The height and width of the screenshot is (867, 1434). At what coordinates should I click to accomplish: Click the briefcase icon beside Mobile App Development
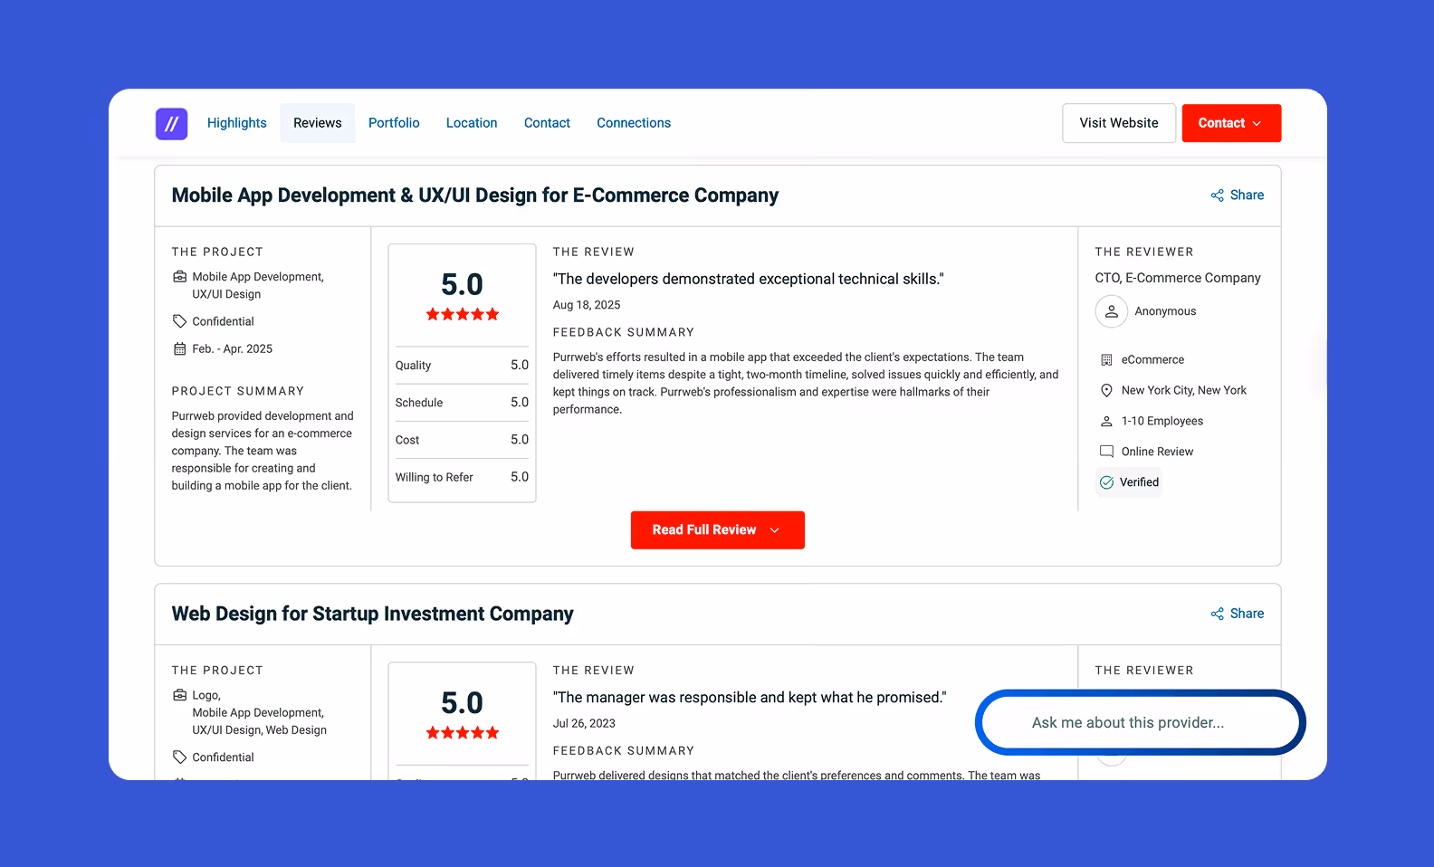click(180, 277)
